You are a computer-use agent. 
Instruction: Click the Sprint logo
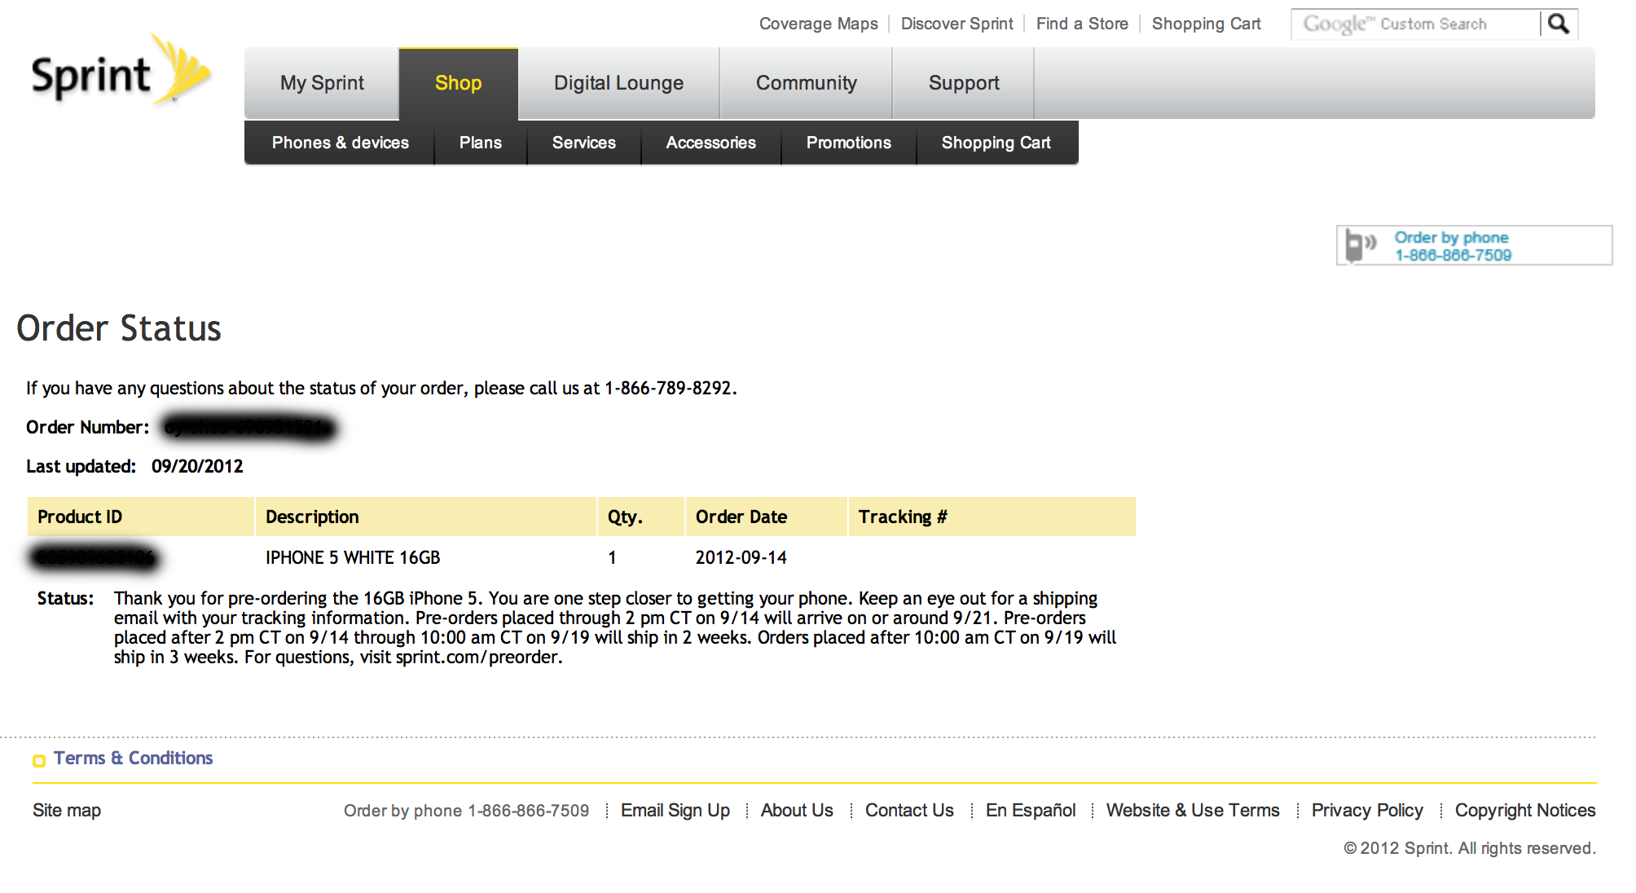pos(121,72)
